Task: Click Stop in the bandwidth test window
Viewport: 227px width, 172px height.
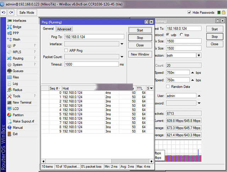Action: coord(215,37)
